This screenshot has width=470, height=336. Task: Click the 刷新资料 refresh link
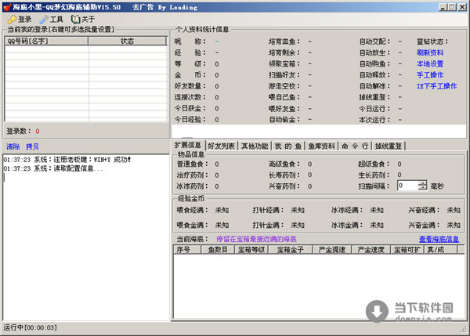click(x=430, y=52)
